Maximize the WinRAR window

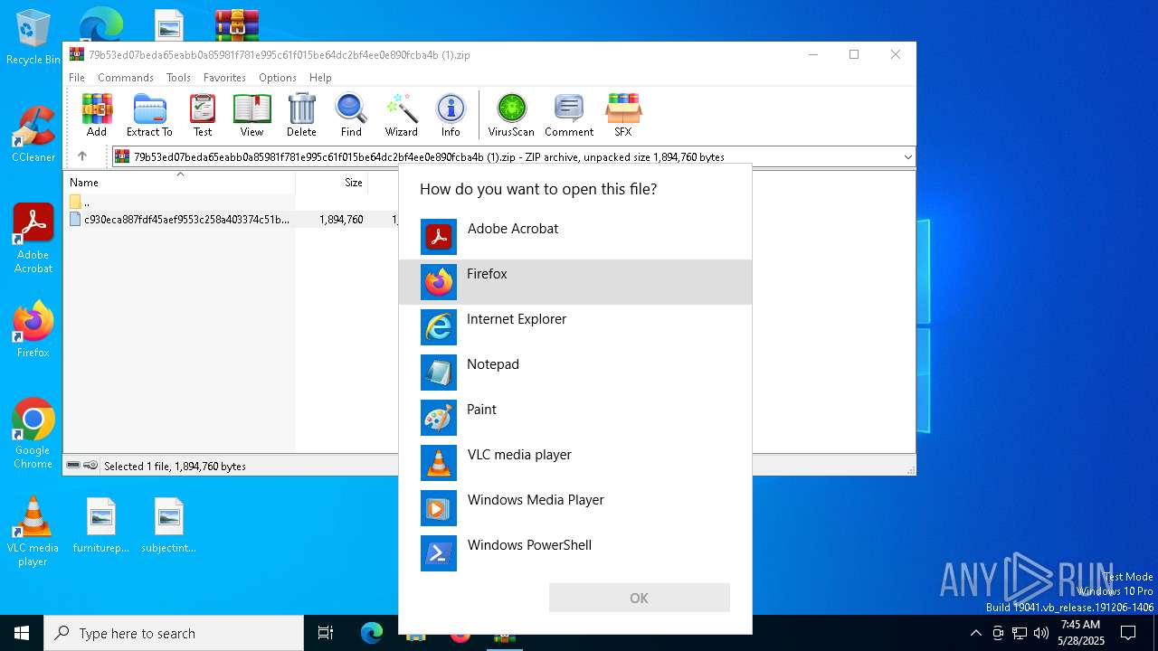[x=854, y=54]
